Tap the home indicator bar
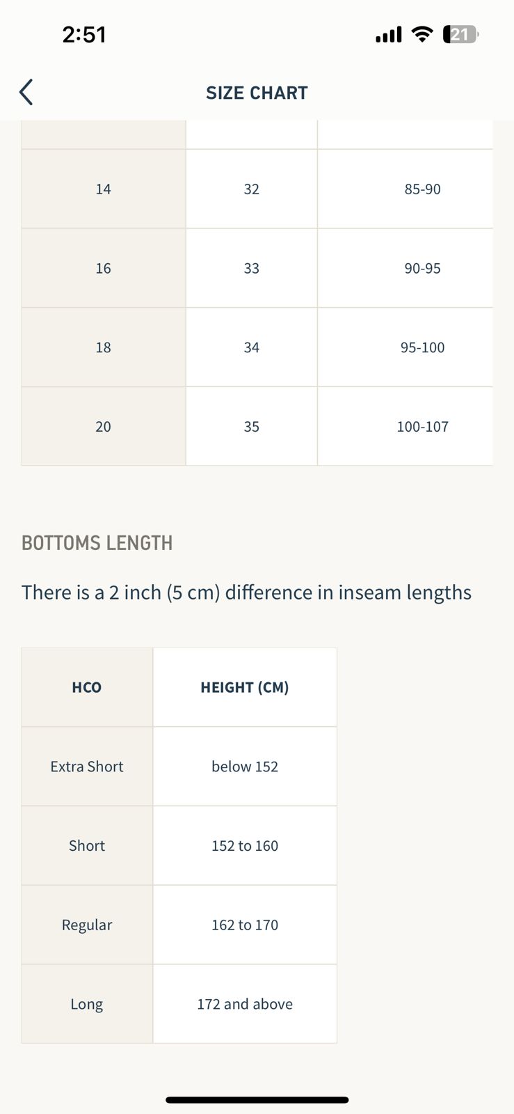514x1114 pixels. 257,1100
